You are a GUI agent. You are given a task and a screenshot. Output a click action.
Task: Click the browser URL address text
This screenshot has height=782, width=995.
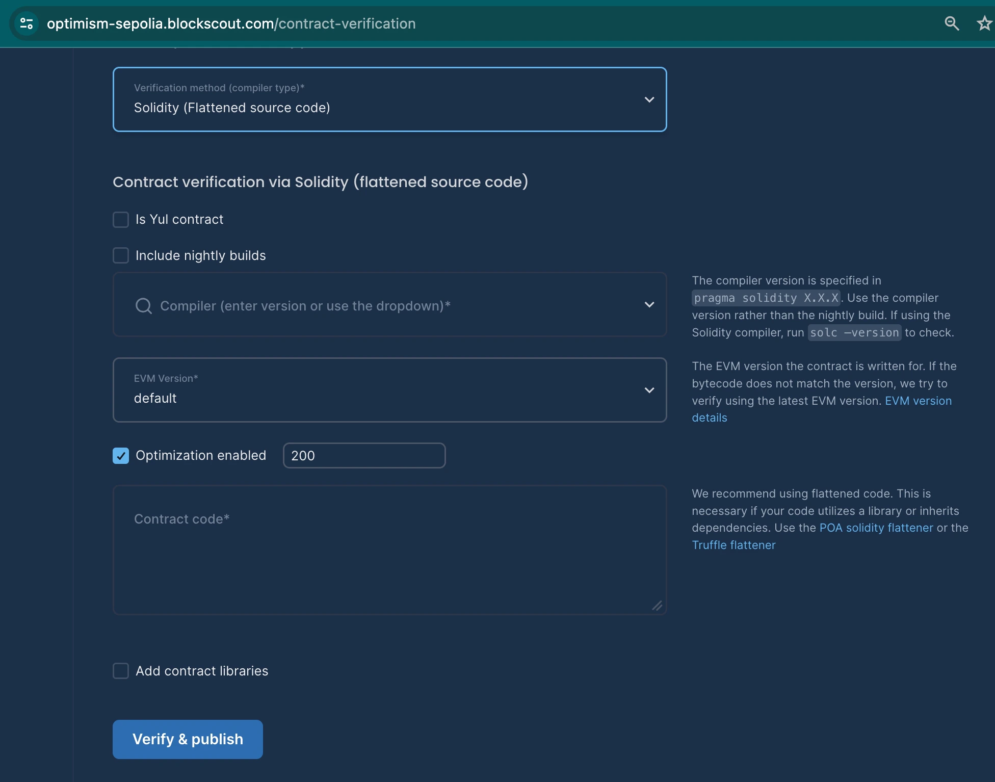click(x=231, y=23)
